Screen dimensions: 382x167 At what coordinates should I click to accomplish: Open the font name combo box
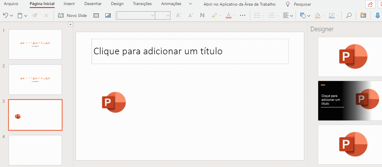tap(136, 15)
